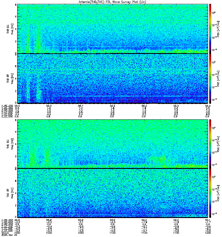The width and height of the screenshot is (222, 237).
Task: Click the 10⁻⁴ tick label on THC B⊥ color bar
Action: click(x=214, y=152)
